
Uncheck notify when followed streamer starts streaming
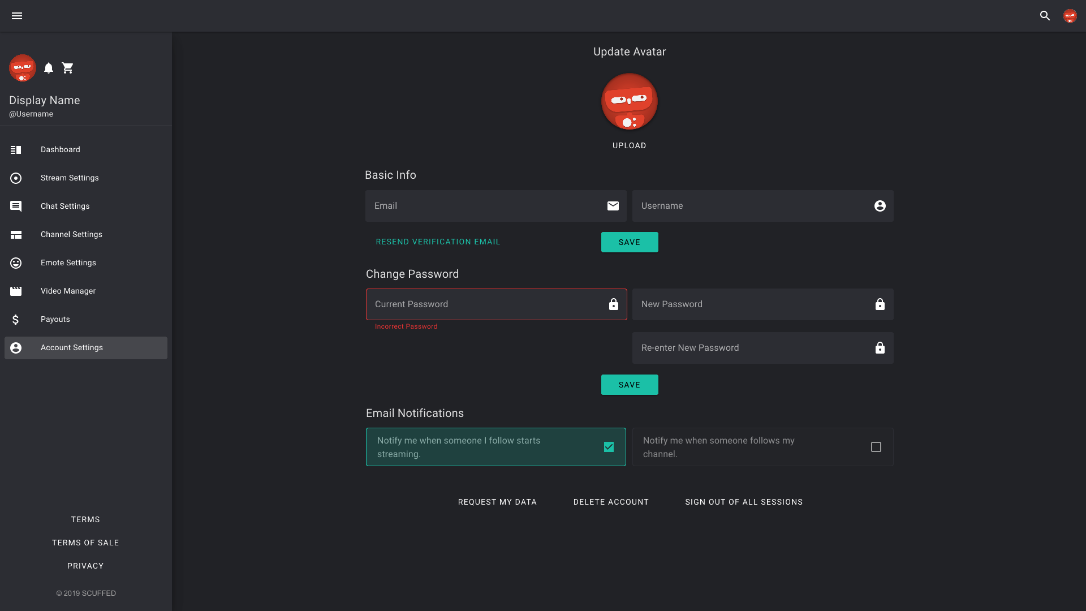click(x=609, y=447)
